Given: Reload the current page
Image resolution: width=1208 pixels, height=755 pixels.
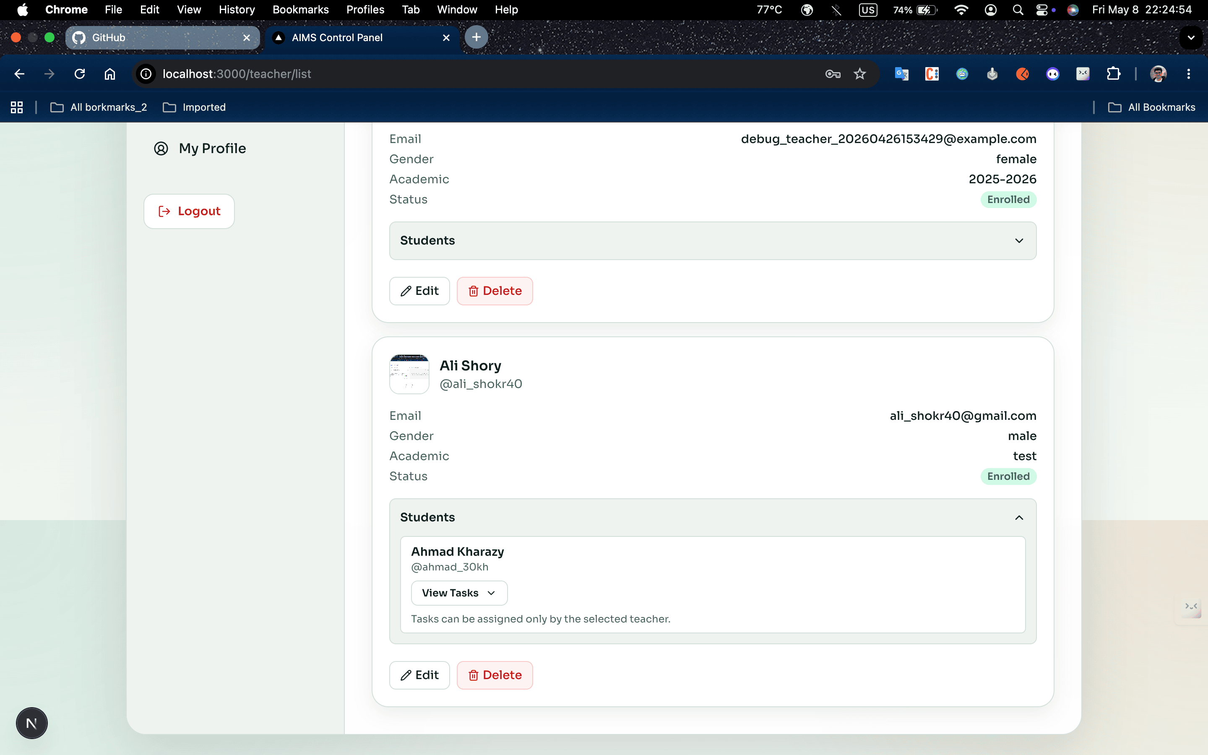Looking at the screenshot, I should [x=79, y=74].
